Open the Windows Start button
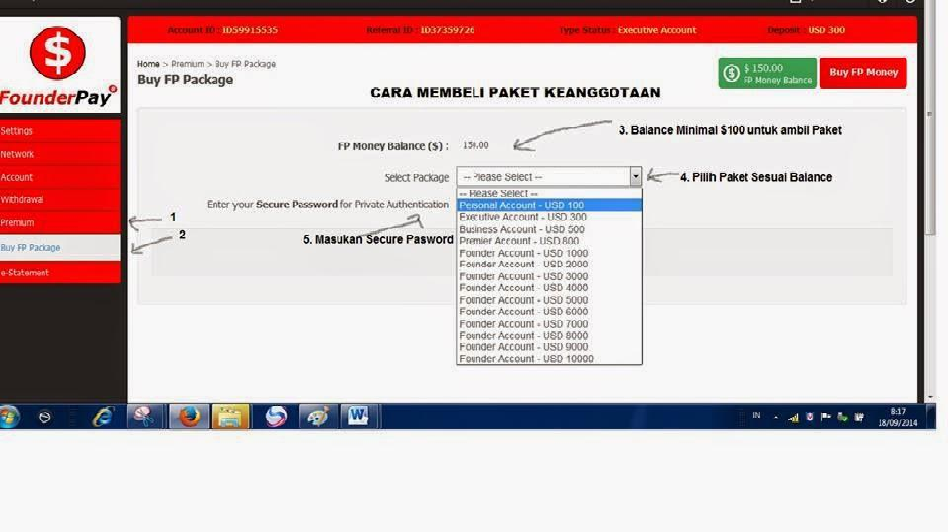This screenshot has height=532, width=949. coord(10,418)
